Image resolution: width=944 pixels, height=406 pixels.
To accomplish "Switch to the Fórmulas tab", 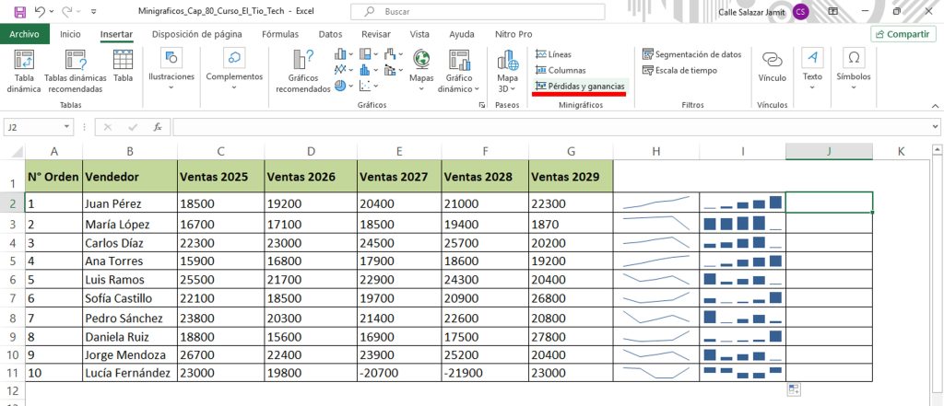I will [279, 34].
